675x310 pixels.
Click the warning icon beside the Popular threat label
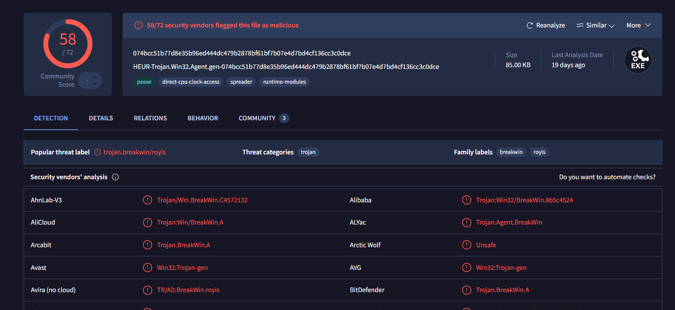click(97, 152)
